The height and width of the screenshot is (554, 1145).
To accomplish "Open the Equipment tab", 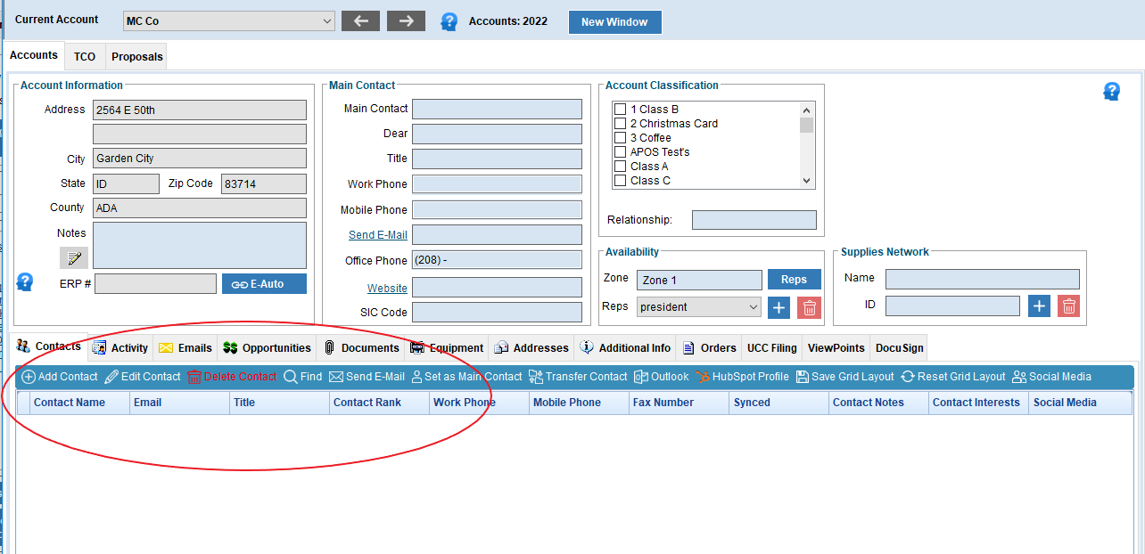I will (x=448, y=348).
